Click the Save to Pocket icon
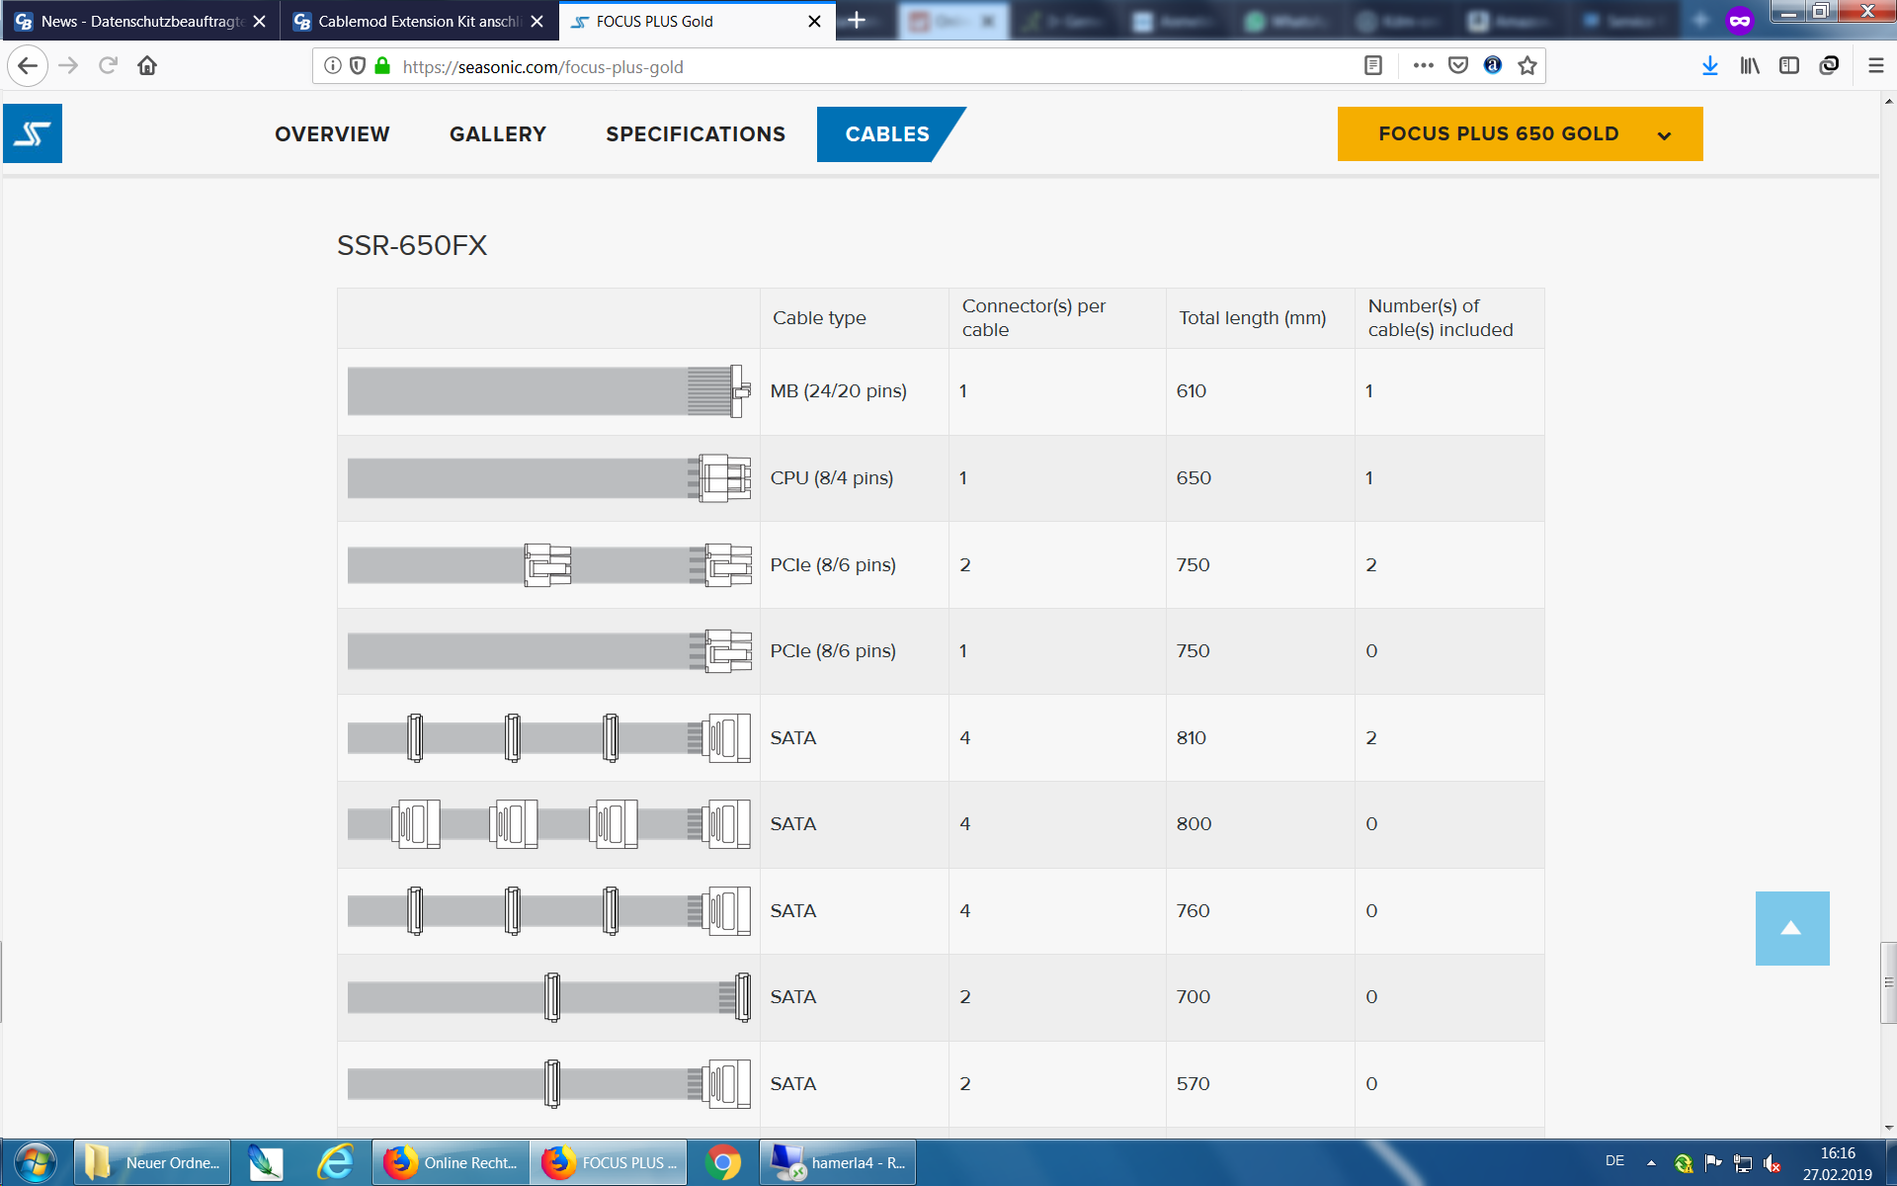 (1457, 66)
